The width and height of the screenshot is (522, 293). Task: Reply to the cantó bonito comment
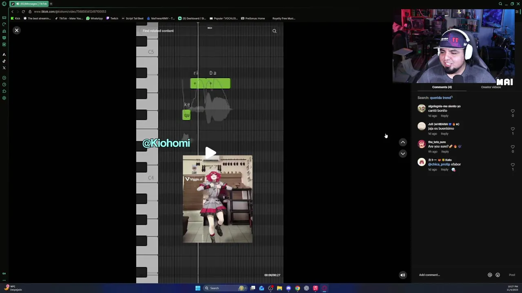(x=445, y=116)
